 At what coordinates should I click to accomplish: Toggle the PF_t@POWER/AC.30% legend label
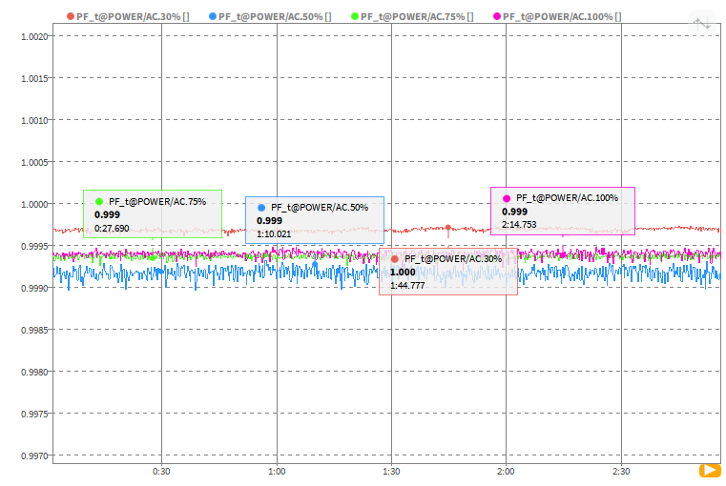click(x=132, y=17)
